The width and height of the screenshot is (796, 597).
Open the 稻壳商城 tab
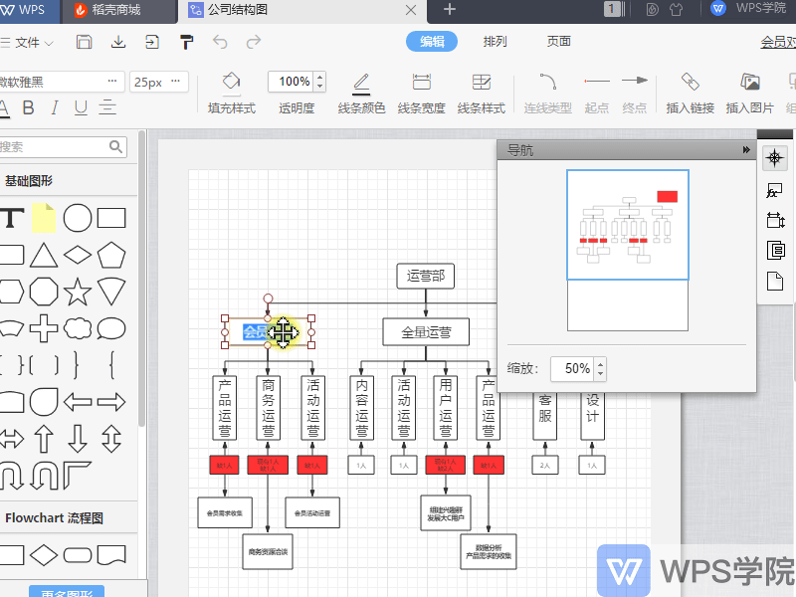[118, 10]
